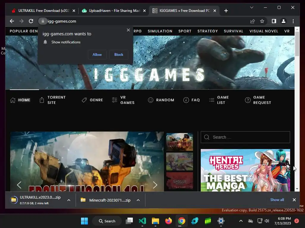Click the scrollbar down arrow

(297, 189)
